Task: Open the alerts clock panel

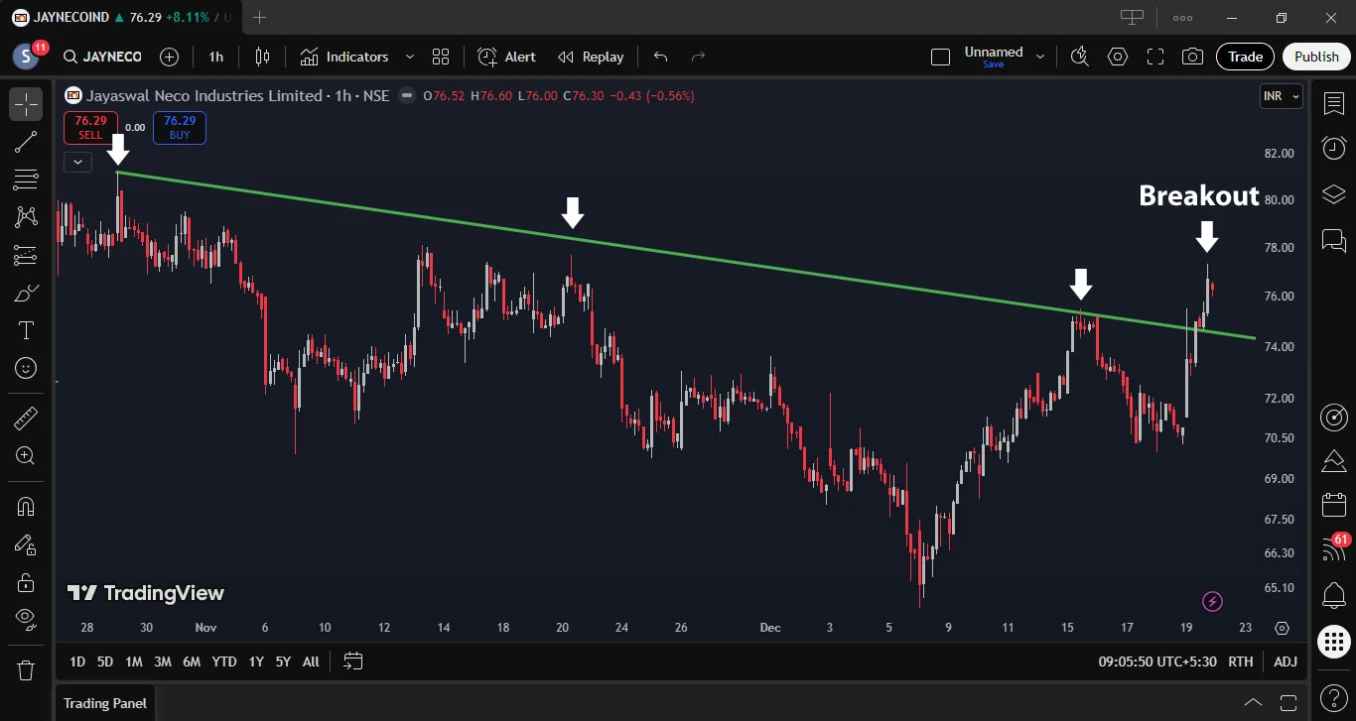Action: tap(1333, 148)
